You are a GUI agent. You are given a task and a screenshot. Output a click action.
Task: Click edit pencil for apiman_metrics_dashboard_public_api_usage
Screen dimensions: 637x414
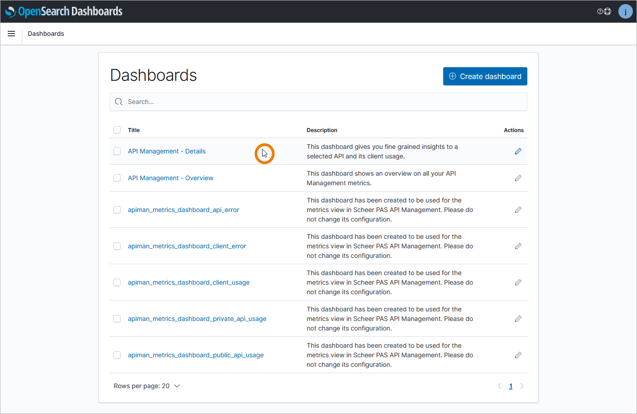(518, 355)
